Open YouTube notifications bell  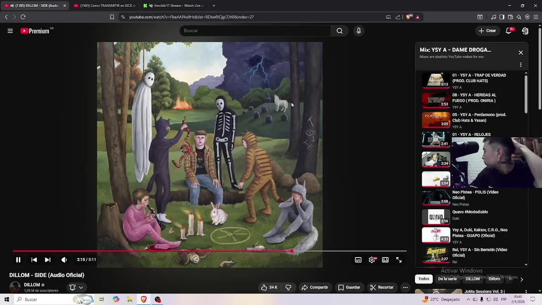tap(509, 30)
